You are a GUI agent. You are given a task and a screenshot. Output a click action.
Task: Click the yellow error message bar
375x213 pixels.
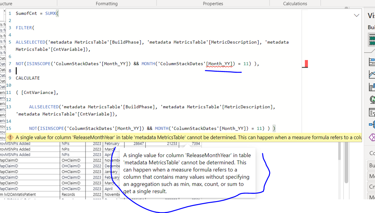tap(184, 138)
